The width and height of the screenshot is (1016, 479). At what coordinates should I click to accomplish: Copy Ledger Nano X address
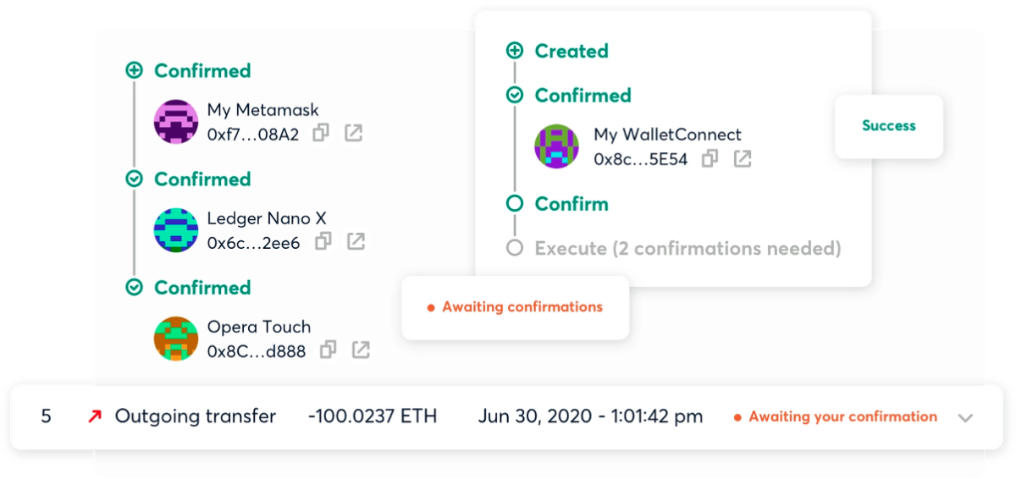[323, 242]
